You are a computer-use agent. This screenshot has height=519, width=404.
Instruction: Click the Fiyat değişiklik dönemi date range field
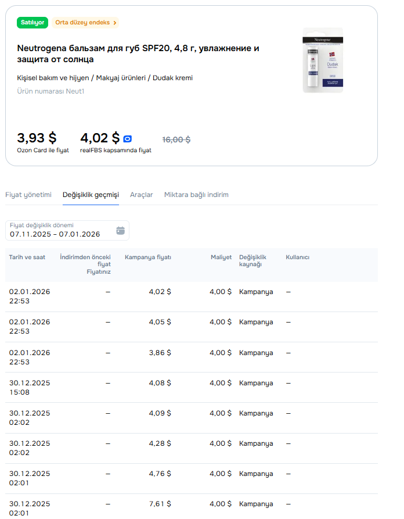pos(67,230)
